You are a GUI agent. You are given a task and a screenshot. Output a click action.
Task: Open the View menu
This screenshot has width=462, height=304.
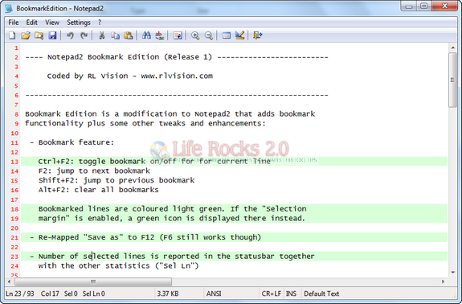pos(52,23)
